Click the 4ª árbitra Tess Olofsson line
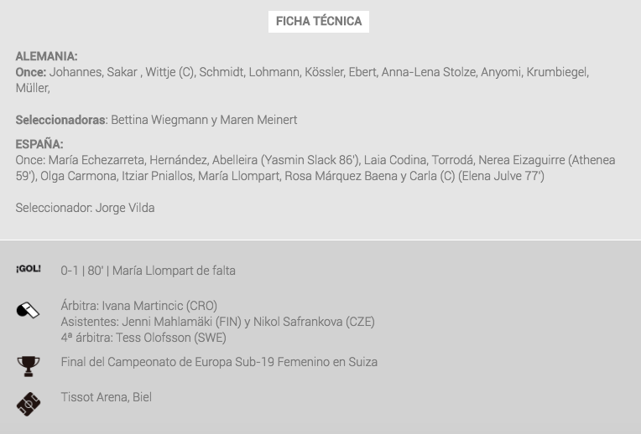 (143, 338)
